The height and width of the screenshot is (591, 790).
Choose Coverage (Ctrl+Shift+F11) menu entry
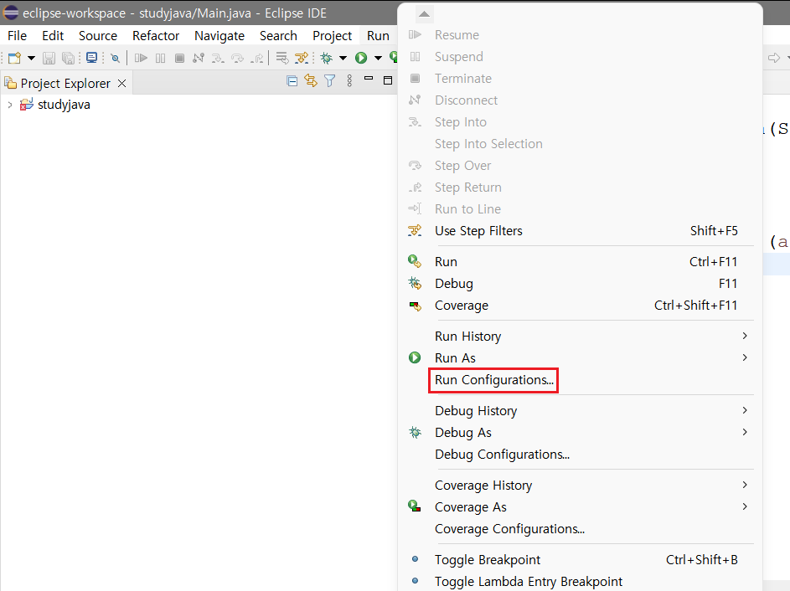580,306
